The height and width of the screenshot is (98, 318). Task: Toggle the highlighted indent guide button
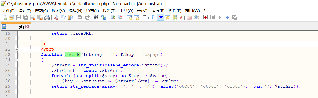point(160,17)
